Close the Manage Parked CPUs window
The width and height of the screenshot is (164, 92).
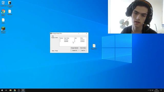(86, 33)
